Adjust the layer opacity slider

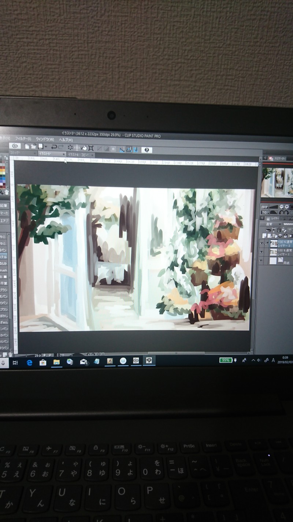(288, 224)
